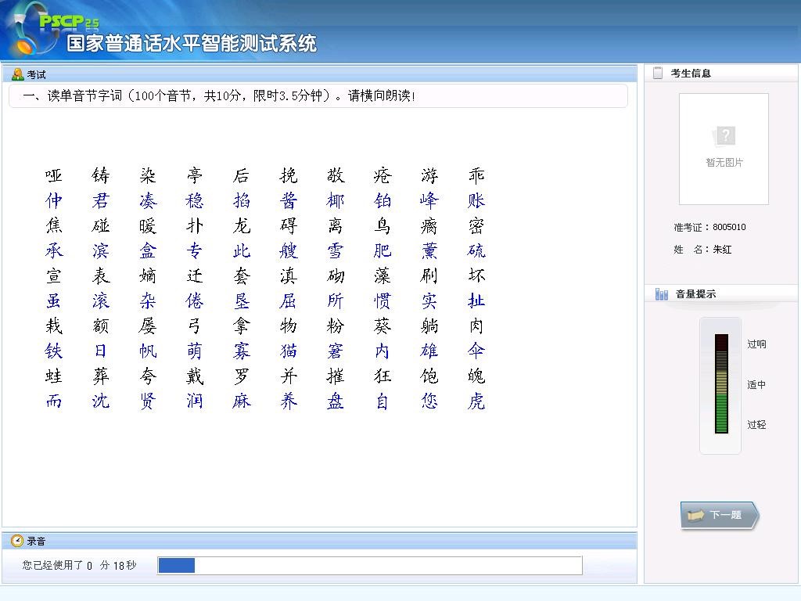The width and height of the screenshot is (801, 601).
Task: Click the PSCP headphone logo
Action: (x=30, y=30)
